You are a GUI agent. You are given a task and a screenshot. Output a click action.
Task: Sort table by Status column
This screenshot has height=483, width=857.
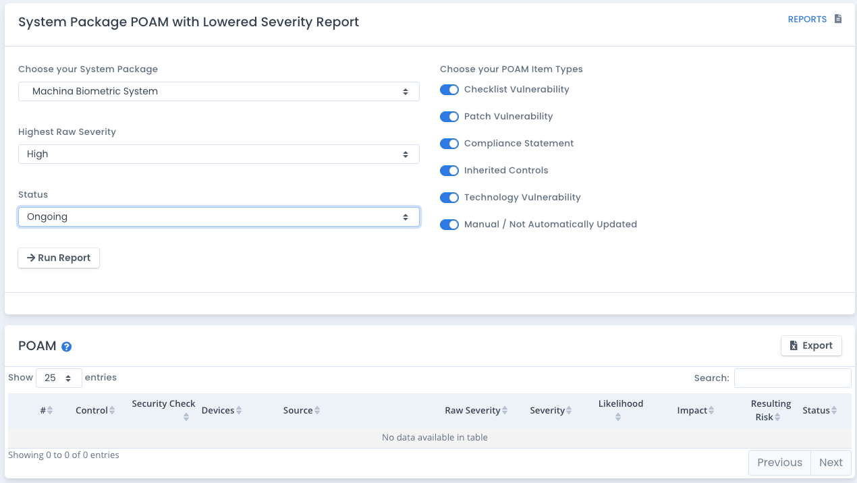coord(819,410)
